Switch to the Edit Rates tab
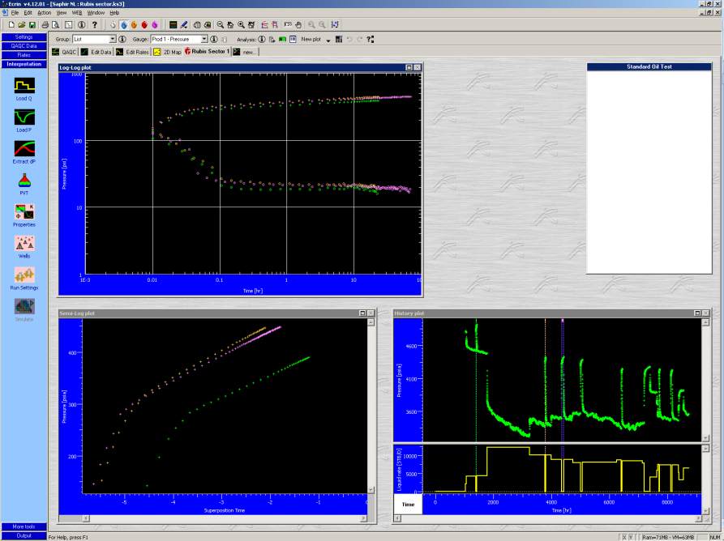 click(133, 52)
